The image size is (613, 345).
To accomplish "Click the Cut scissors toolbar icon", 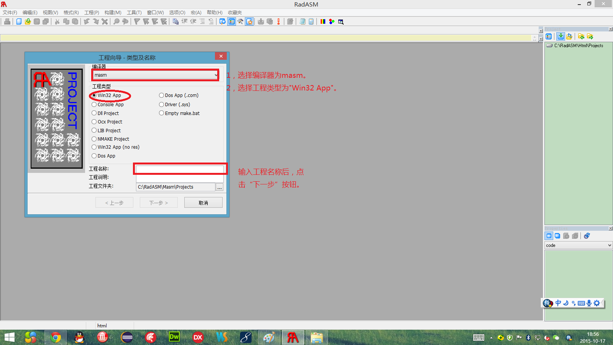I will [x=57, y=21].
